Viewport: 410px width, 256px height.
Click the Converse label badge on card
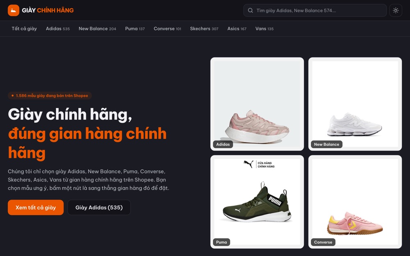pyautogui.click(x=323, y=242)
